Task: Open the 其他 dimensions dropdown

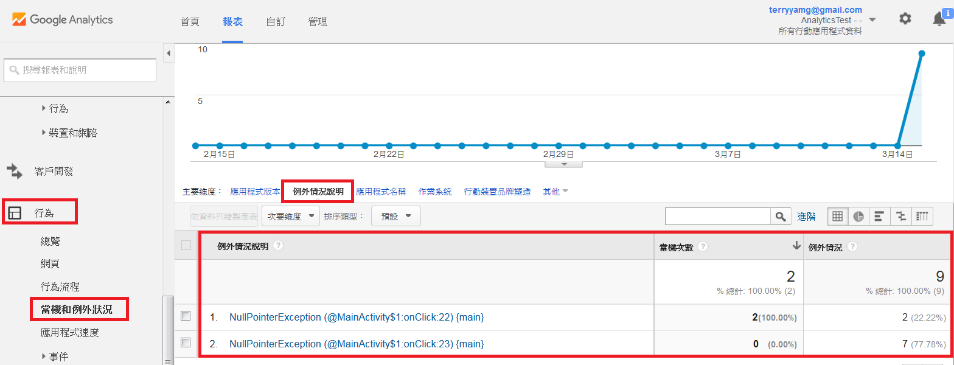Action: pyautogui.click(x=555, y=192)
